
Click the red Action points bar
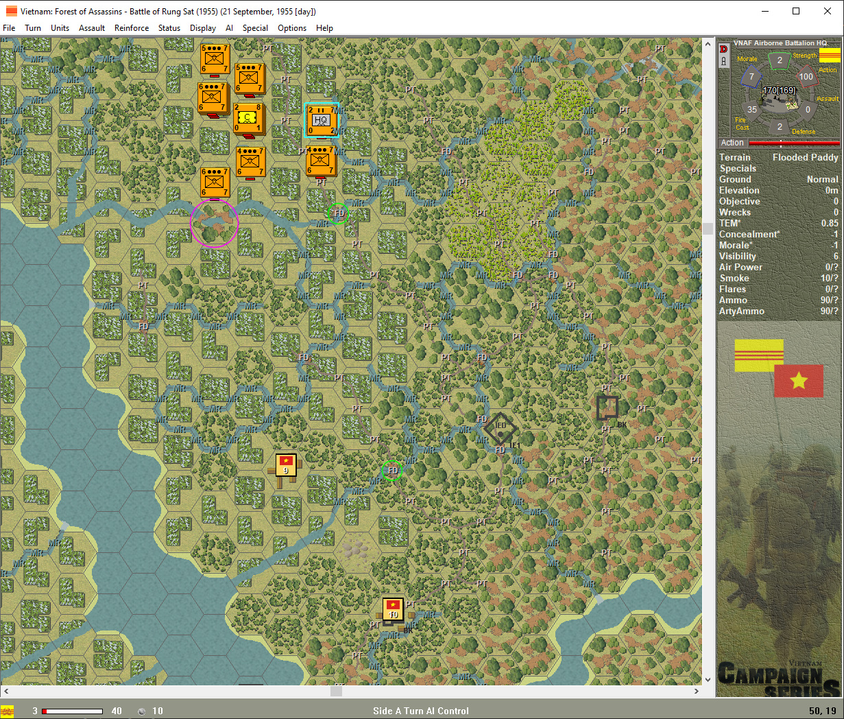pos(794,143)
